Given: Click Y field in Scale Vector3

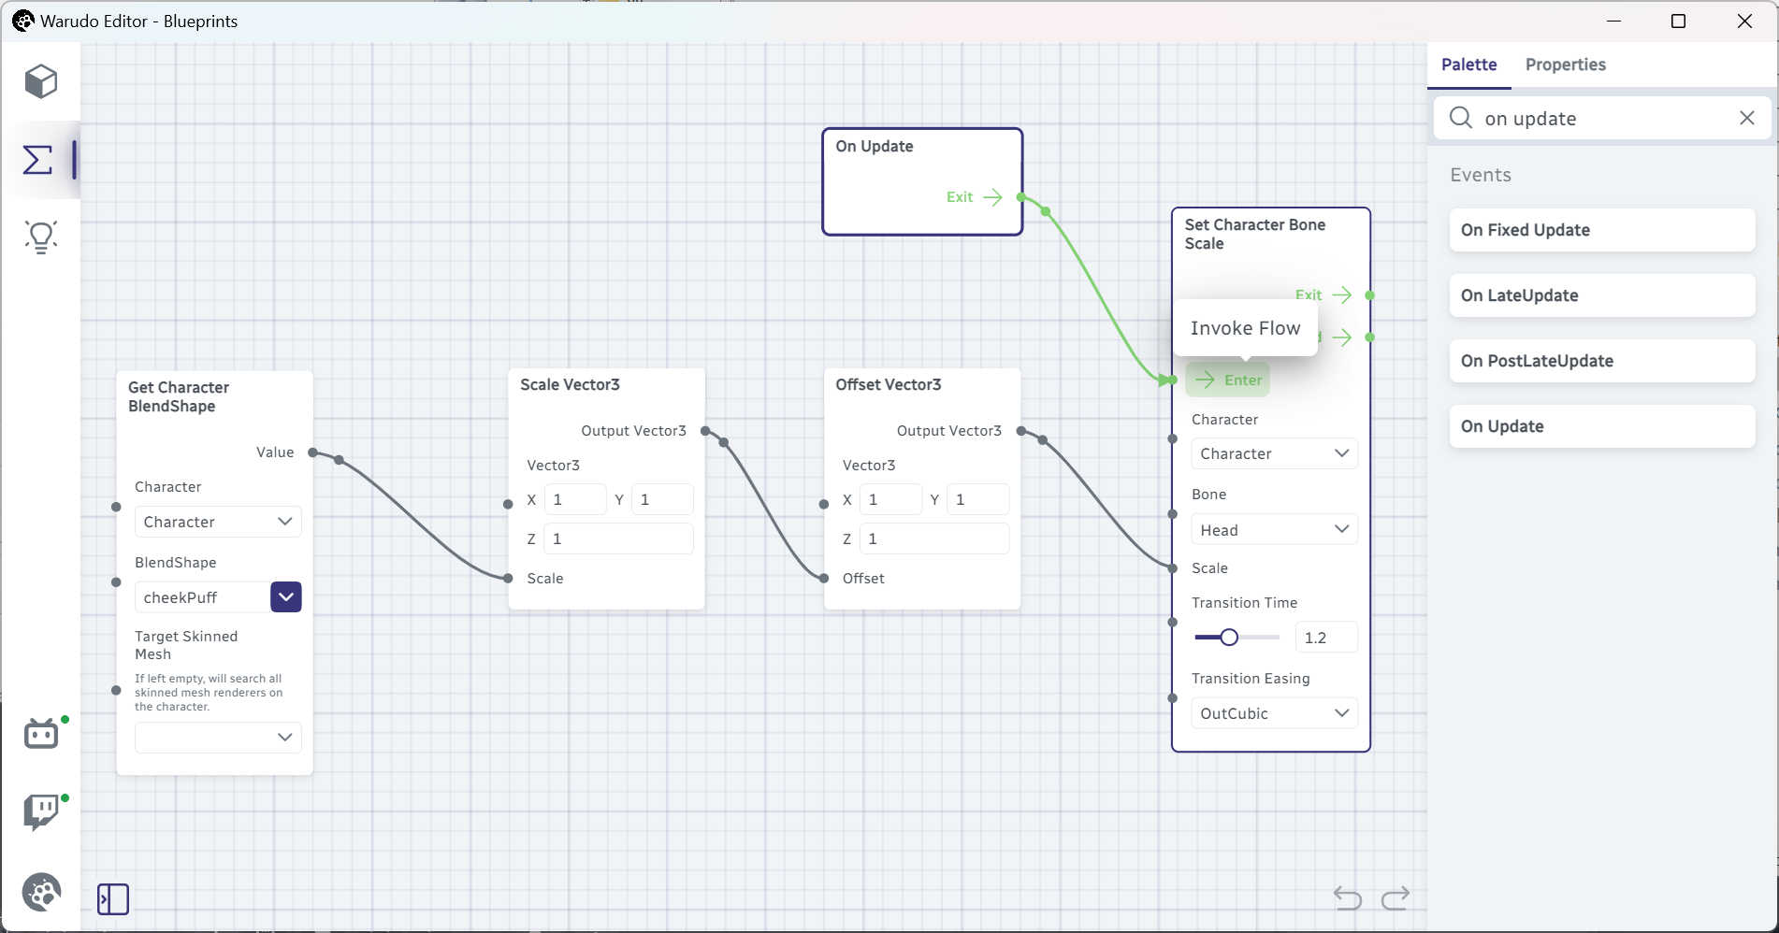Looking at the screenshot, I should click(662, 500).
